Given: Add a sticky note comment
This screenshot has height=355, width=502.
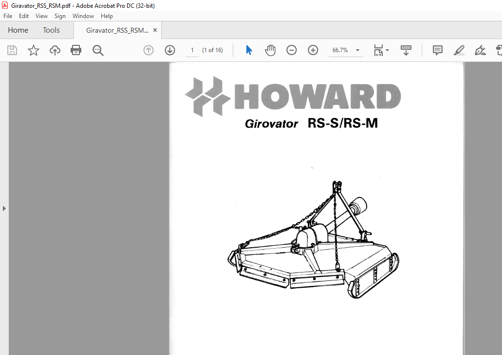Looking at the screenshot, I should tap(437, 50).
